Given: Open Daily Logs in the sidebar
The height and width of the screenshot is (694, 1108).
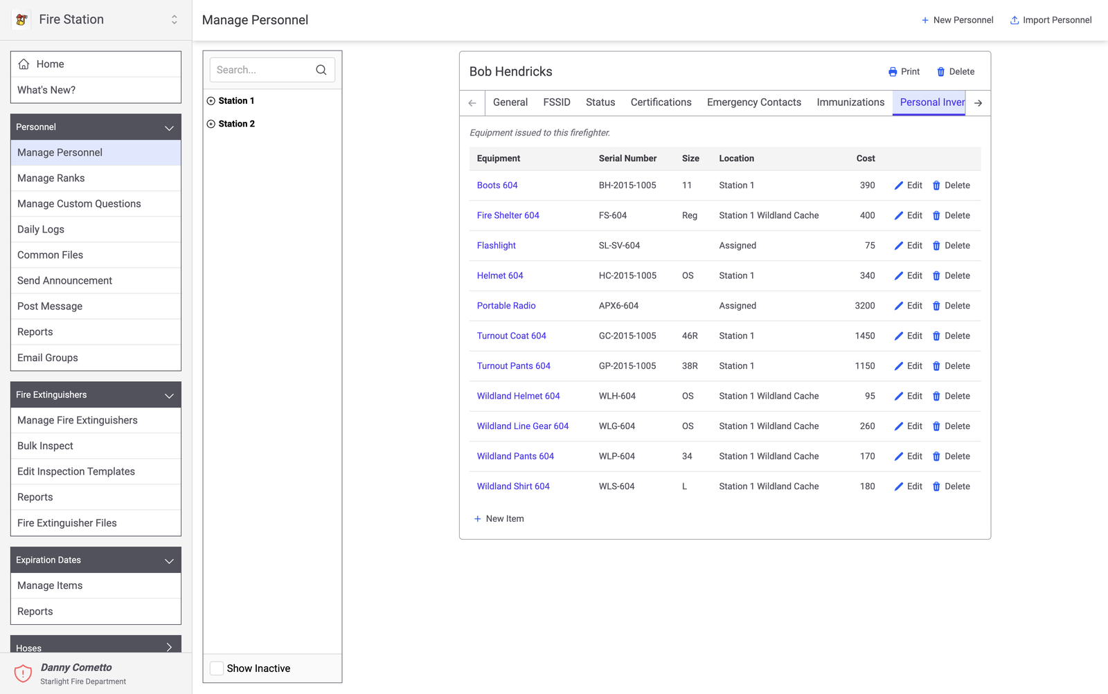Looking at the screenshot, I should pyautogui.click(x=96, y=230).
